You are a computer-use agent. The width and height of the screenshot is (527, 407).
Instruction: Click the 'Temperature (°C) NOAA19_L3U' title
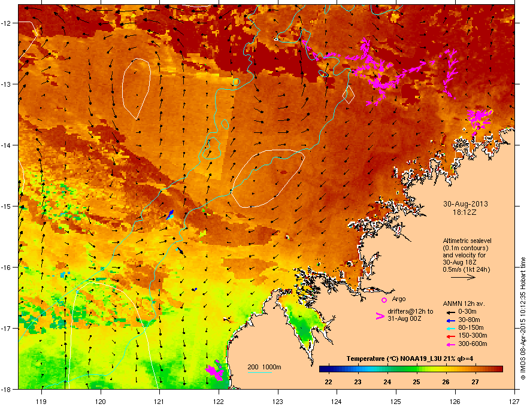click(393, 359)
